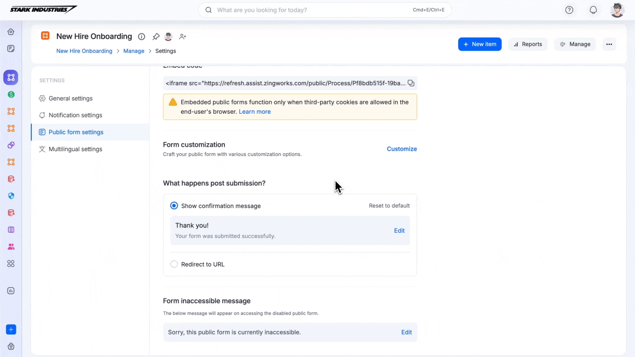Image resolution: width=635 pixels, height=357 pixels.
Task: Open the three-dot more options menu
Action: (609, 44)
